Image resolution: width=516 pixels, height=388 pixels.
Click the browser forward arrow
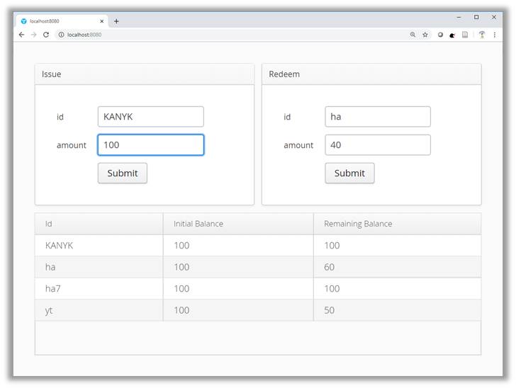pyautogui.click(x=33, y=35)
